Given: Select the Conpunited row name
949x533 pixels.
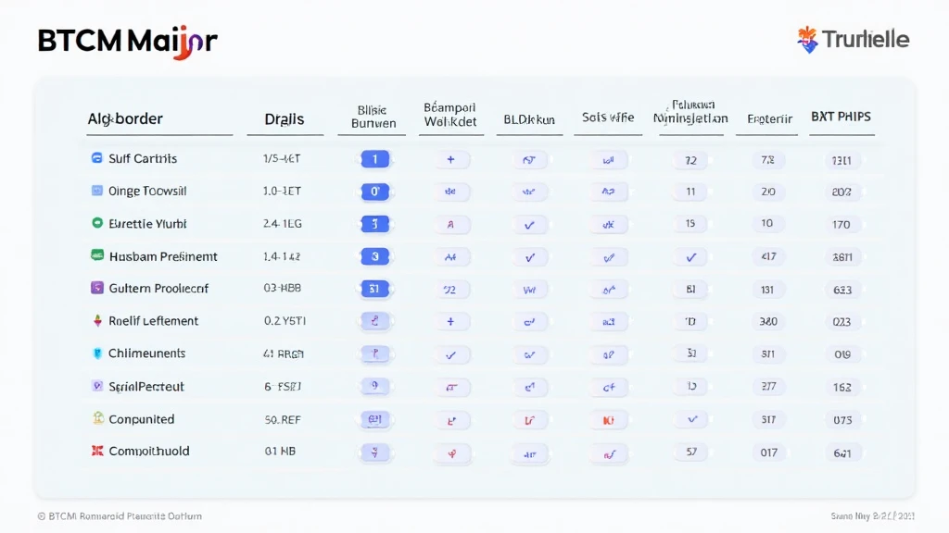Looking at the screenshot, I should click(x=142, y=419).
